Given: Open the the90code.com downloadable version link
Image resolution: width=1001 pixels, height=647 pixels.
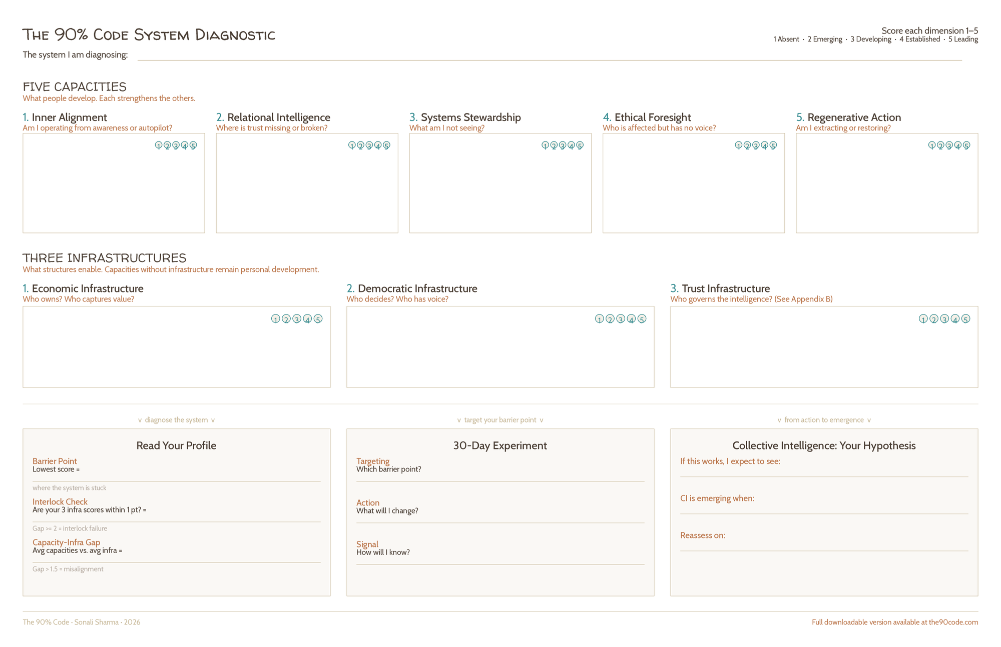Looking at the screenshot, I should coord(895,622).
